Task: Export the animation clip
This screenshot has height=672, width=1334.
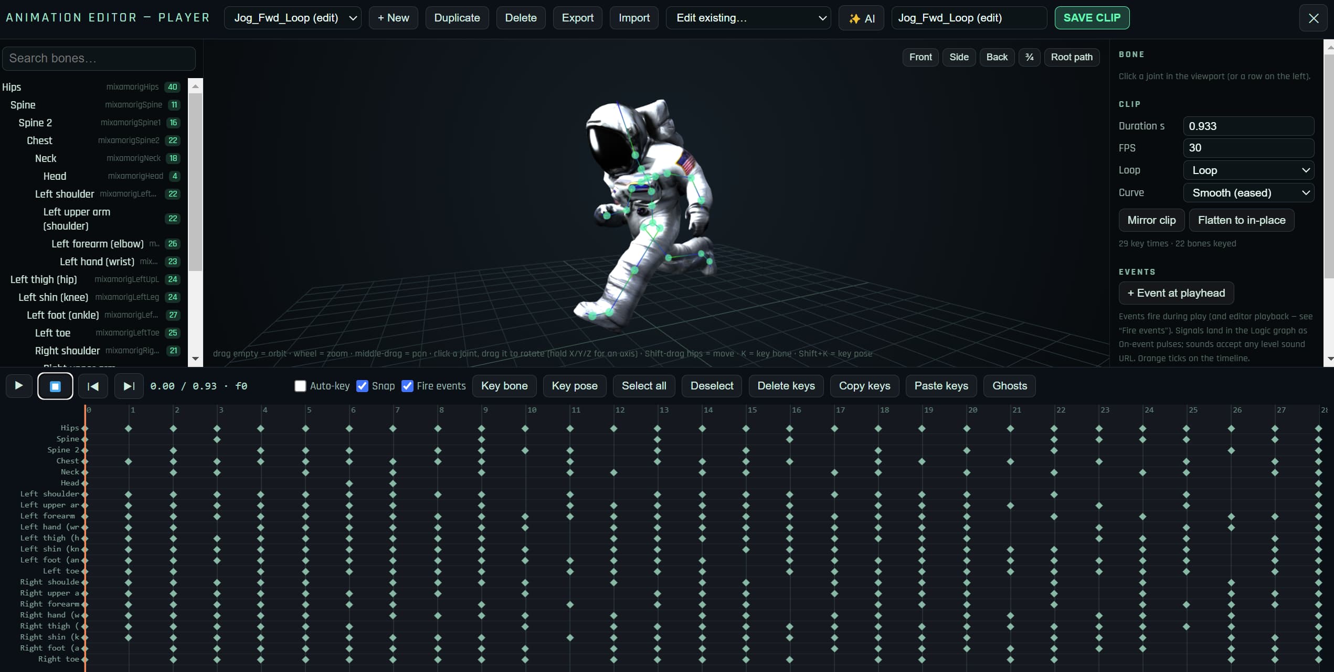Action: point(577,18)
